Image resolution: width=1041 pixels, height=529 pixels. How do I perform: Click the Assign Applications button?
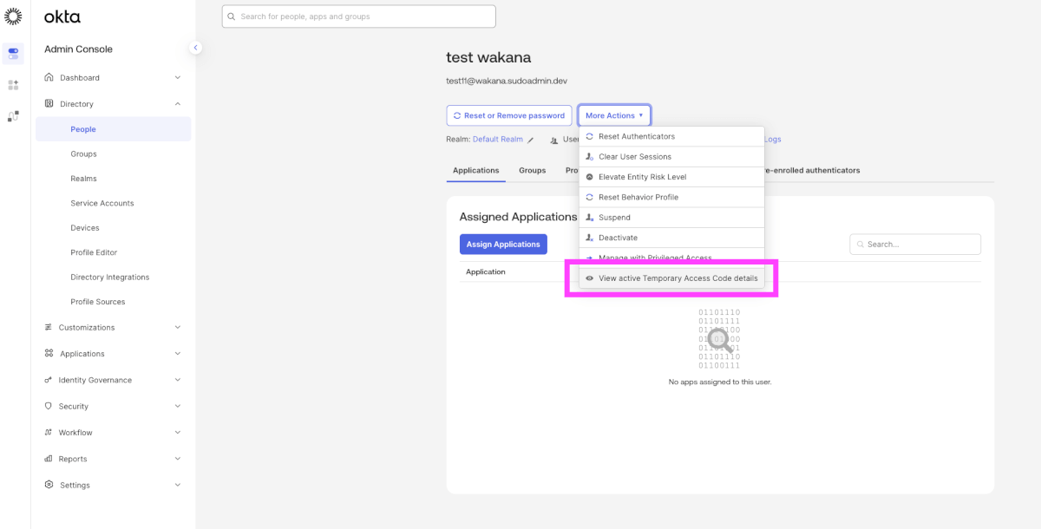tap(503, 245)
